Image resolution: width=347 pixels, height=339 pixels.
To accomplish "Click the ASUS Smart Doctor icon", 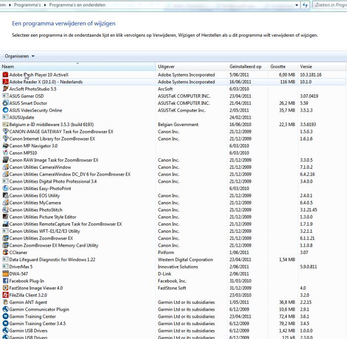I will coord(5,103).
